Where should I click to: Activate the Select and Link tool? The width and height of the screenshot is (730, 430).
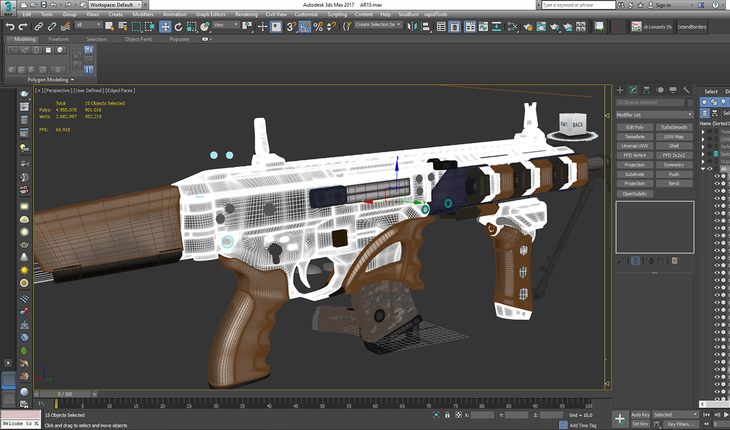coord(39,26)
